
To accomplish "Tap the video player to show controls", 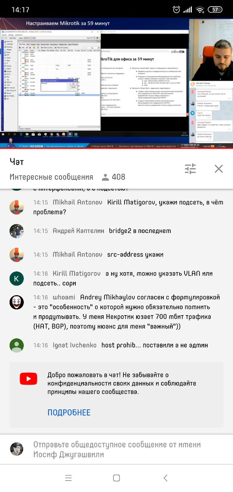I will pos(116,83).
